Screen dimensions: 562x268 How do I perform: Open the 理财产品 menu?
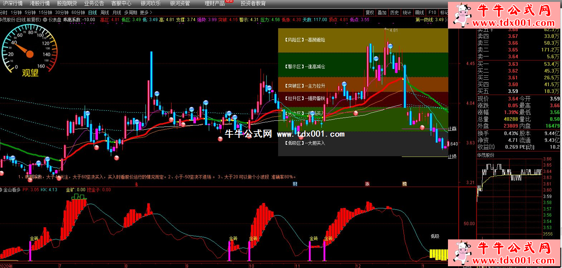pyautogui.click(x=215, y=4)
